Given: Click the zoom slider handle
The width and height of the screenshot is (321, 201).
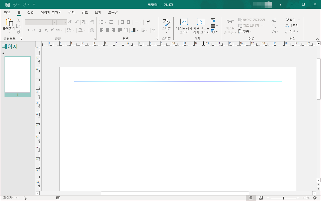Looking at the screenshot, I should tap(283, 198).
